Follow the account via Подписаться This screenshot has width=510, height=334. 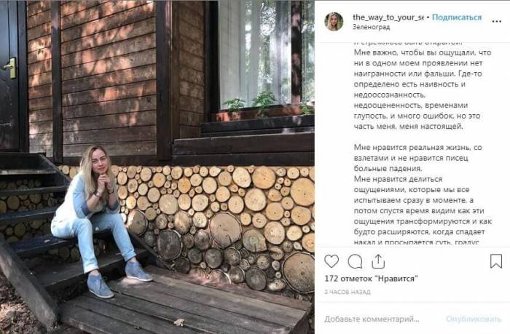(457, 17)
